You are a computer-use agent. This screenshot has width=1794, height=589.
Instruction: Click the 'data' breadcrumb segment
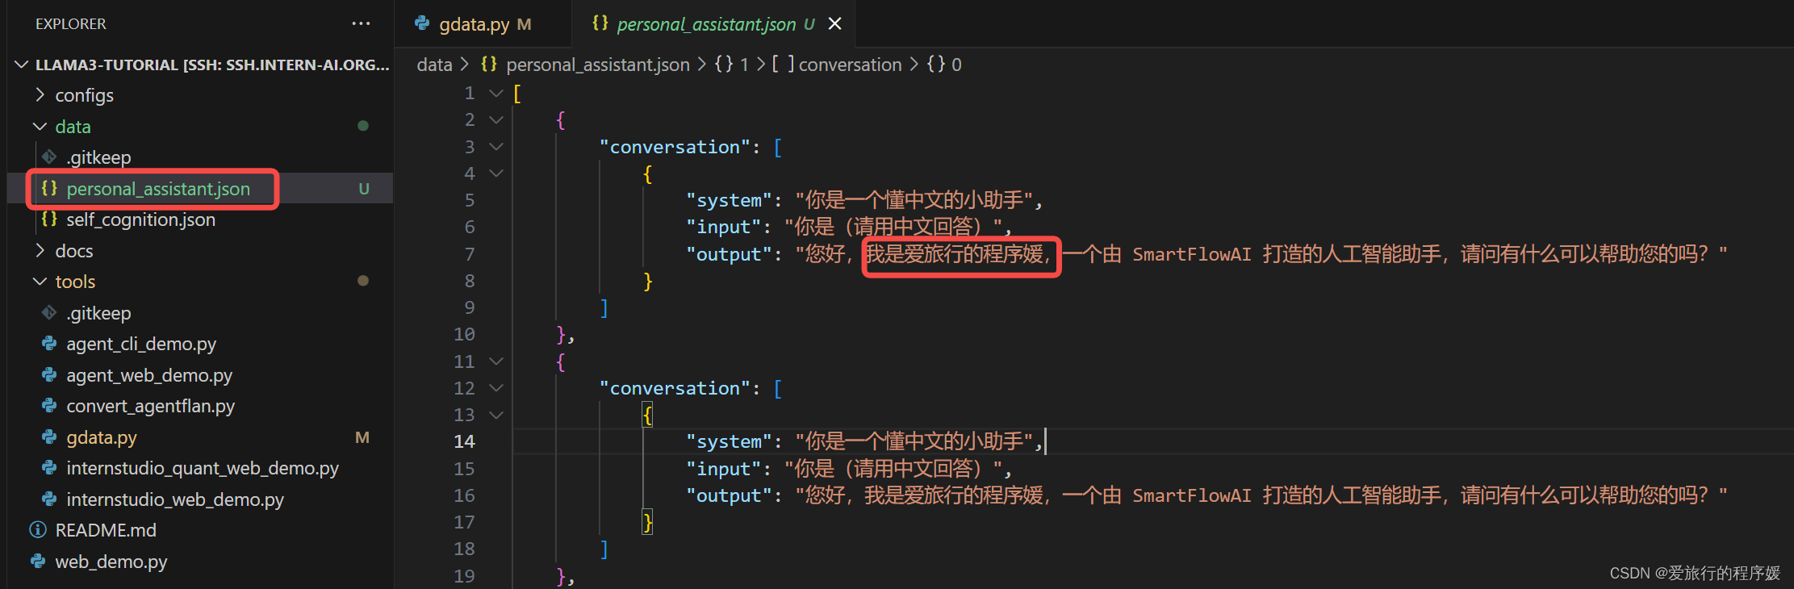coord(434,65)
